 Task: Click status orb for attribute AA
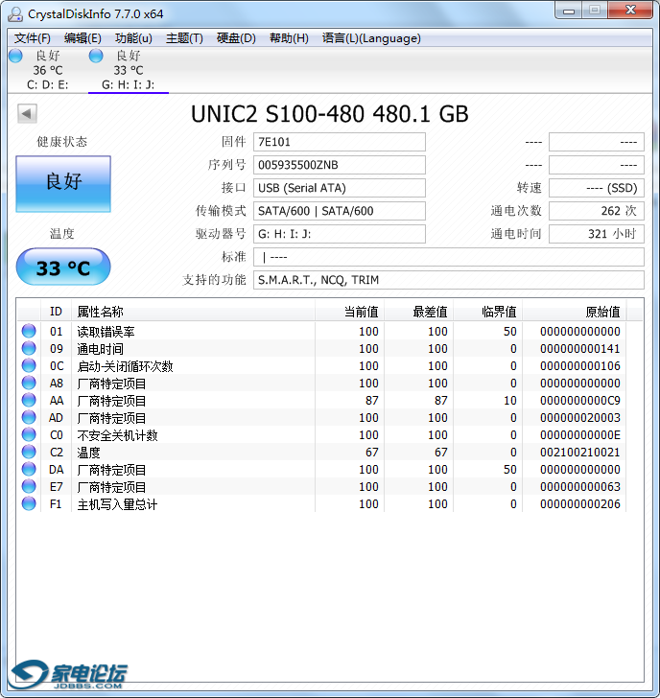point(29,400)
